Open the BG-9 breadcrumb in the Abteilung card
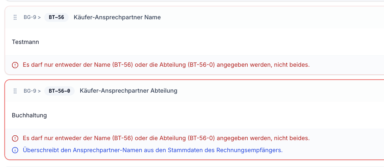The height and width of the screenshot is (167, 384). (30, 91)
